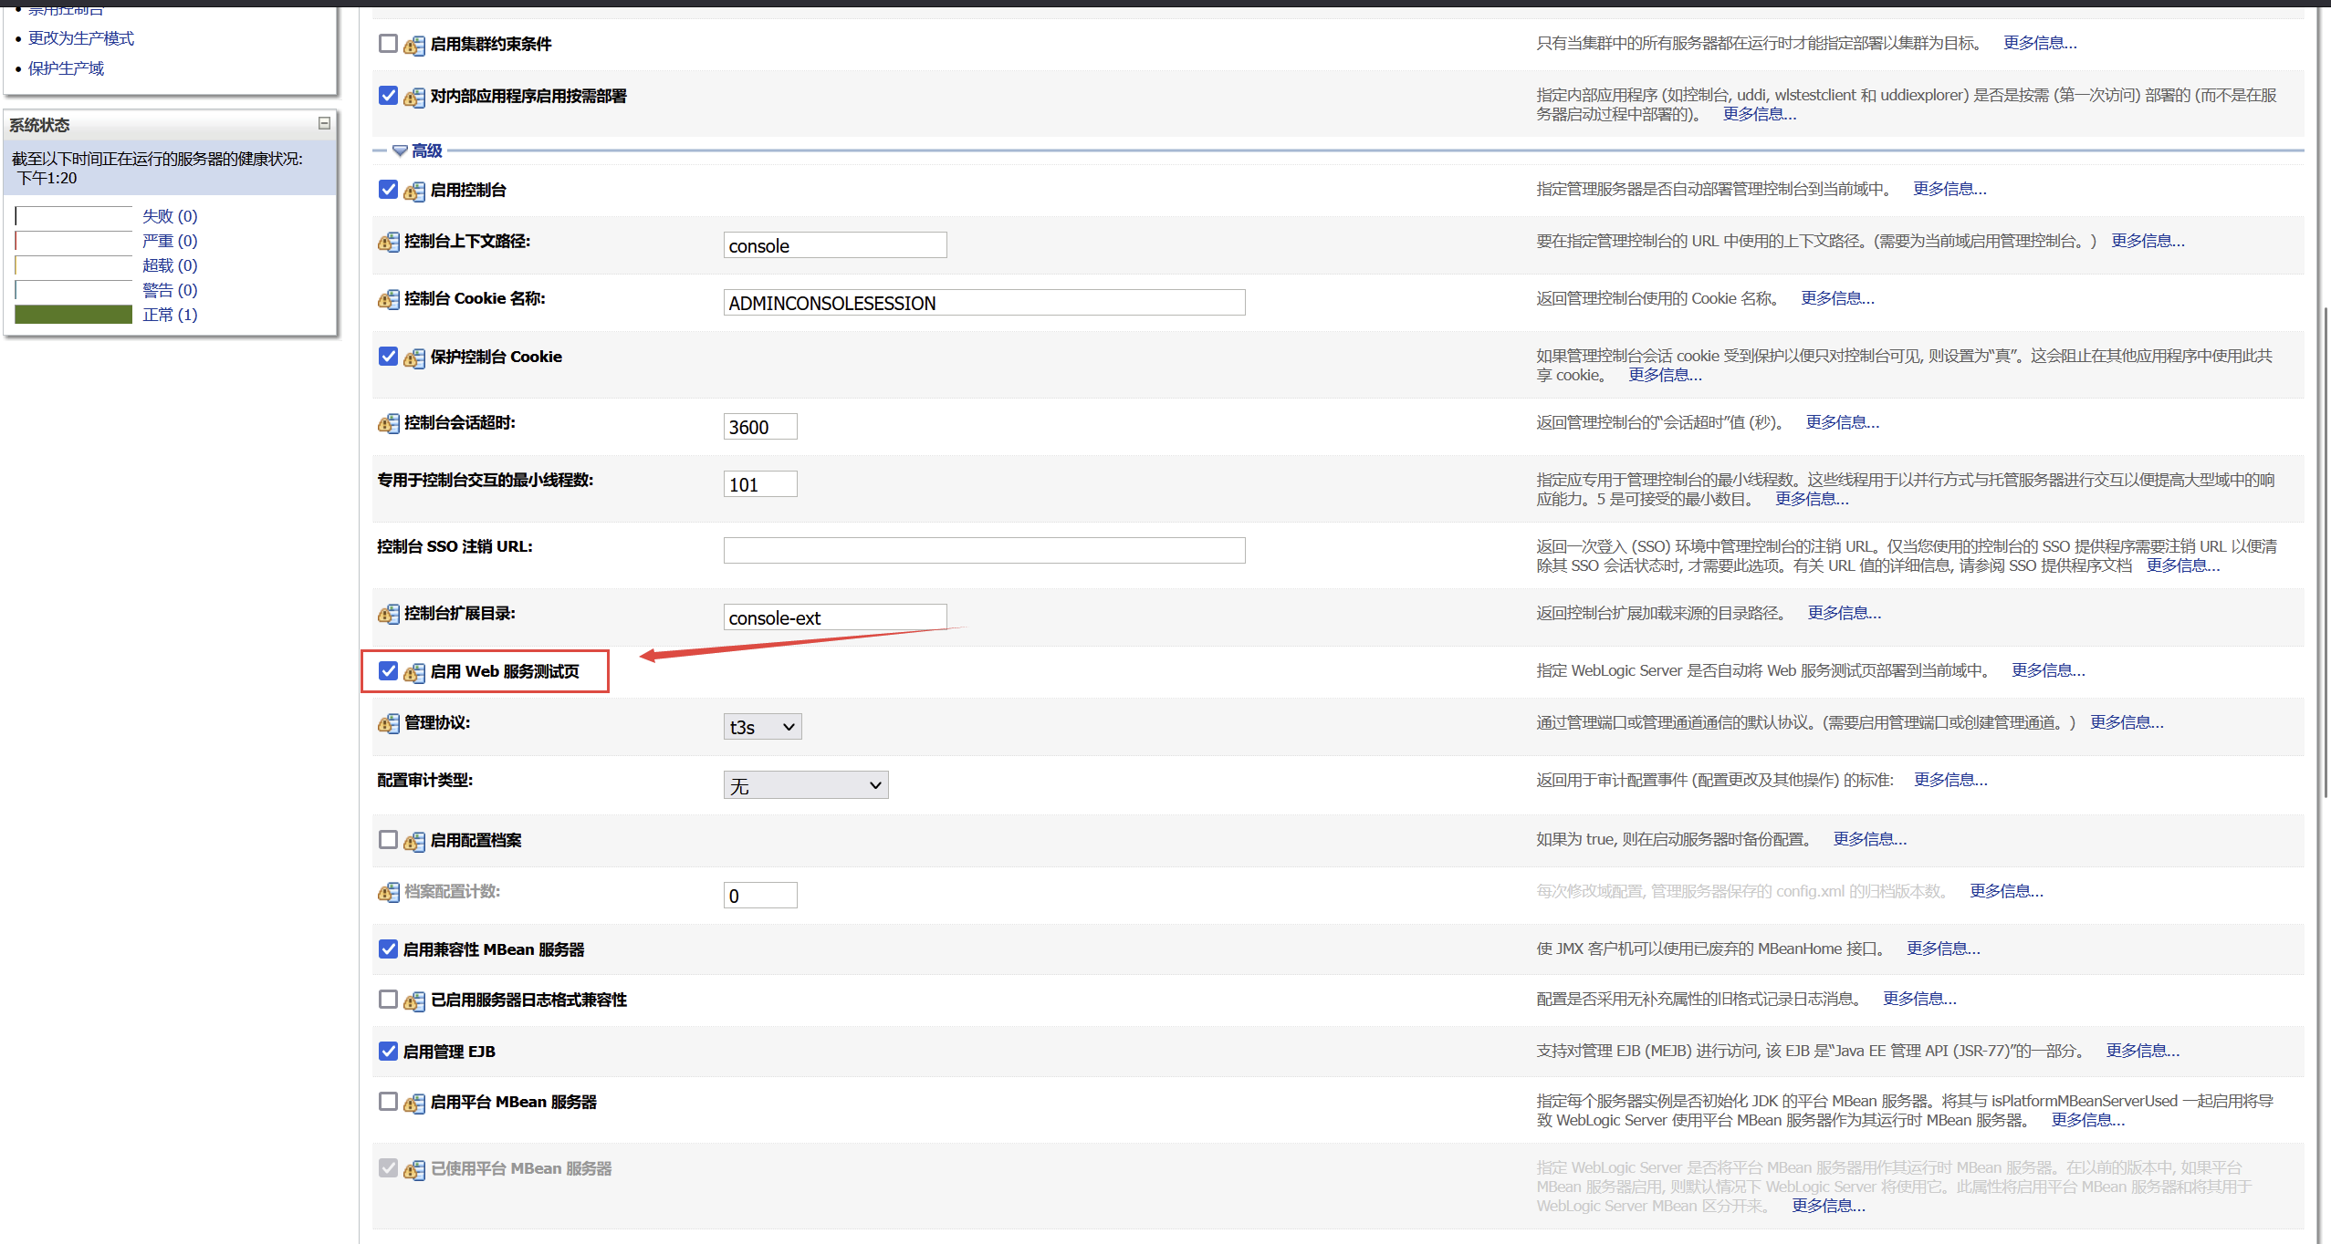
Task: Open 更改为生产模式 link
Action: click(81, 38)
